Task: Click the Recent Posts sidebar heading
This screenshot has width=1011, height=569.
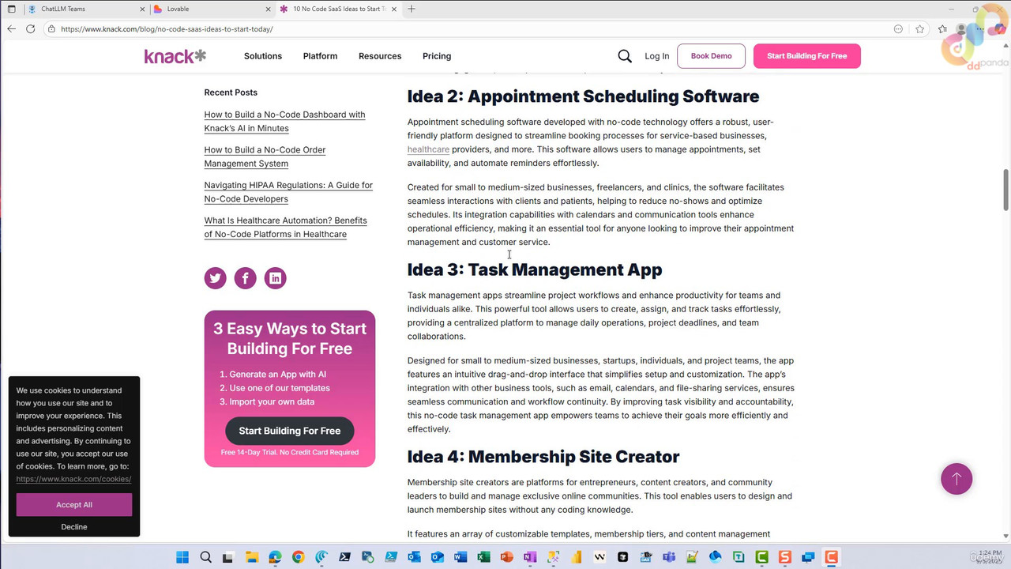Action: point(231,92)
